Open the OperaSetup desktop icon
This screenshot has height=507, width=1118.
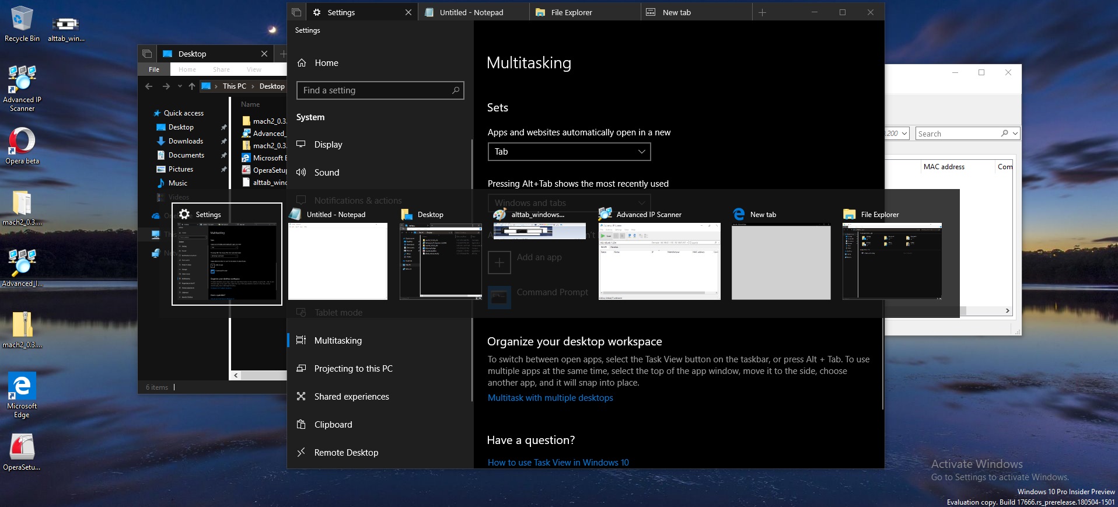(x=22, y=452)
